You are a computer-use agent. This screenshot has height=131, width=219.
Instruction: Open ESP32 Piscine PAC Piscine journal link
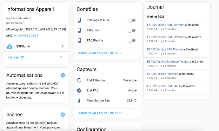click(x=165, y=49)
